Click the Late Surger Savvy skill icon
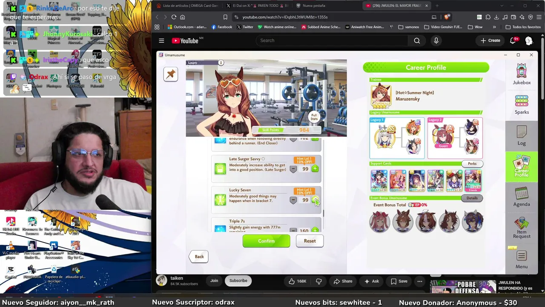Image resolution: width=545 pixels, height=307 pixels. [x=220, y=169]
